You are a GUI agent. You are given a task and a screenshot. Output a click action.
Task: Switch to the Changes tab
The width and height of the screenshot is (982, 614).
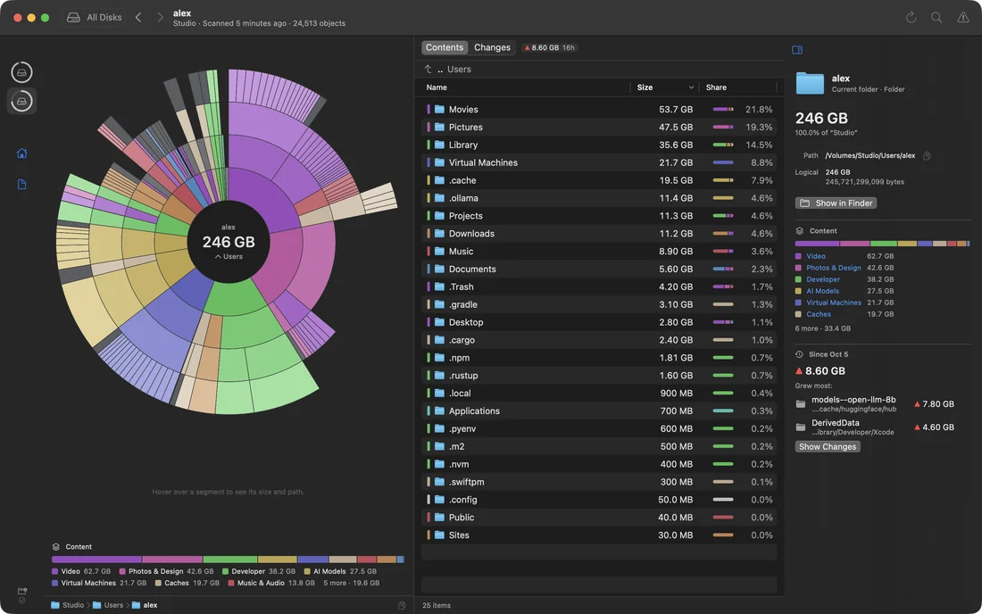(x=492, y=47)
